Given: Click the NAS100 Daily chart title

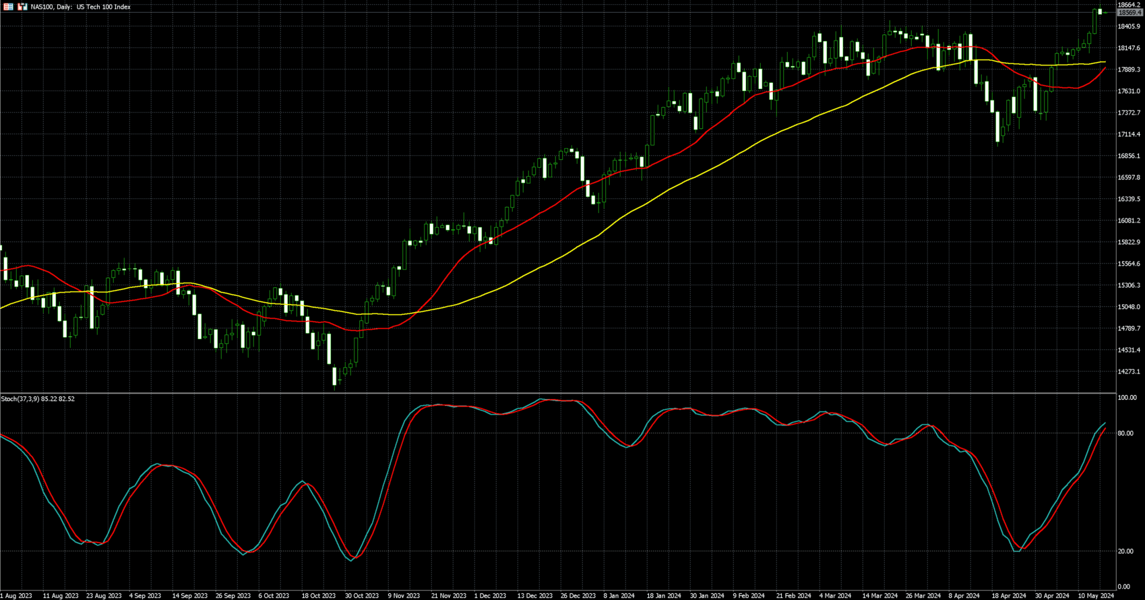Looking at the screenshot, I should (81, 7).
